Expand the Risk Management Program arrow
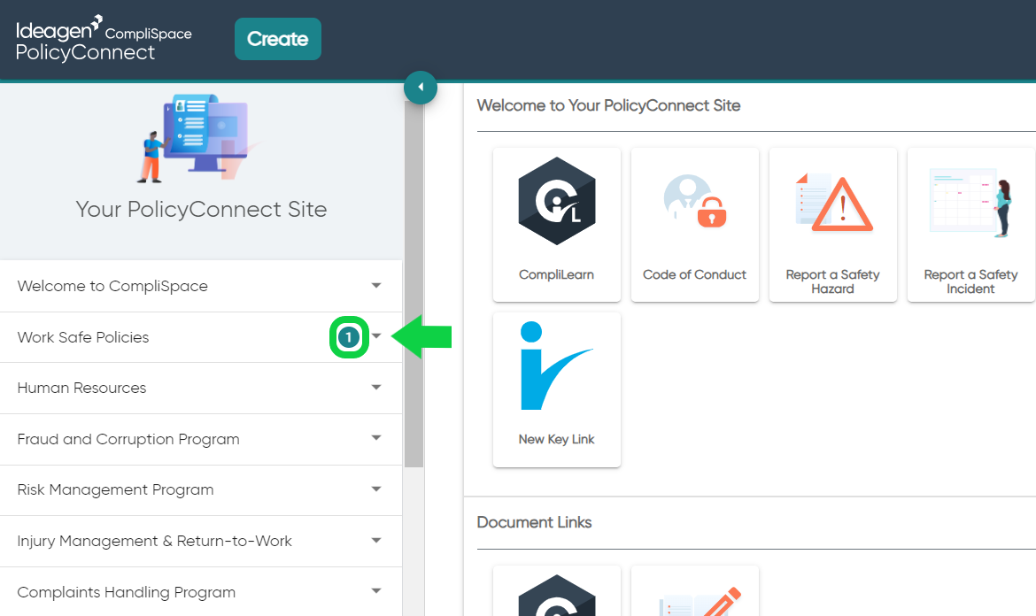This screenshot has width=1036, height=616. pos(376,489)
